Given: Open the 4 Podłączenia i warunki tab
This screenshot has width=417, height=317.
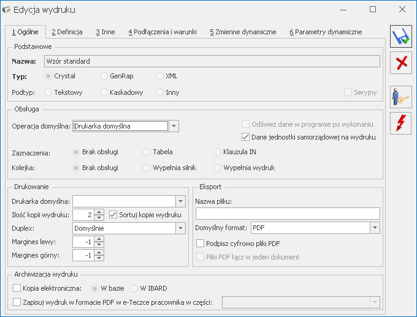Looking at the screenshot, I should point(164,32).
